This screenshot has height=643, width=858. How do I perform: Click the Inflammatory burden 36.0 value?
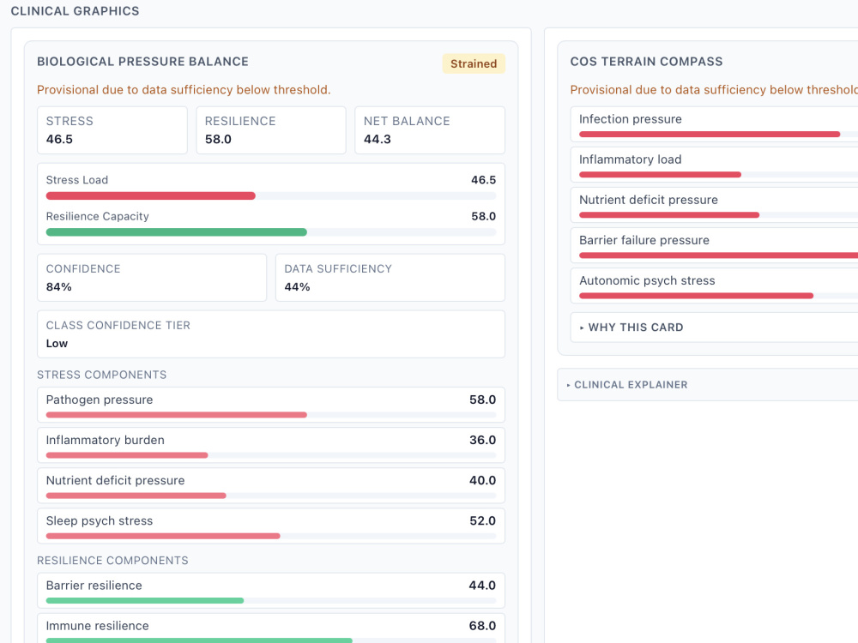pyautogui.click(x=482, y=440)
